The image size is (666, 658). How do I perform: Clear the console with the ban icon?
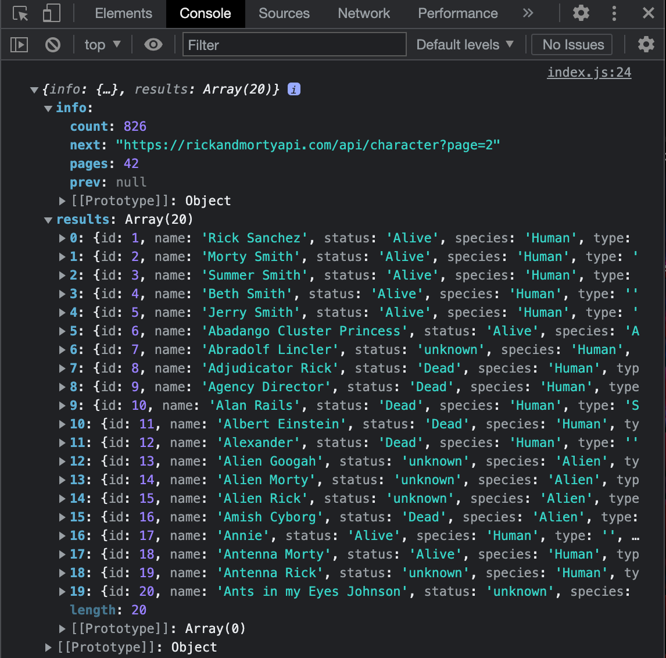coord(53,45)
